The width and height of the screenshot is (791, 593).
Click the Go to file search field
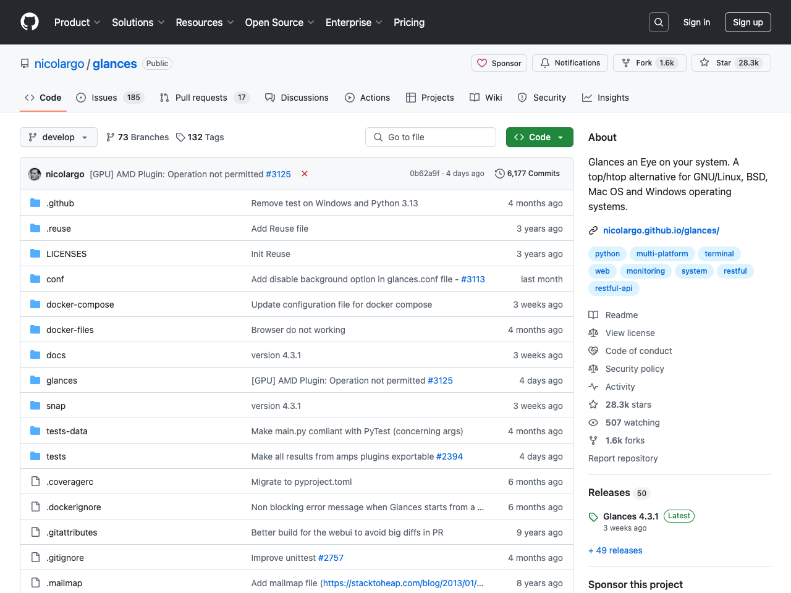coord(431,137)
